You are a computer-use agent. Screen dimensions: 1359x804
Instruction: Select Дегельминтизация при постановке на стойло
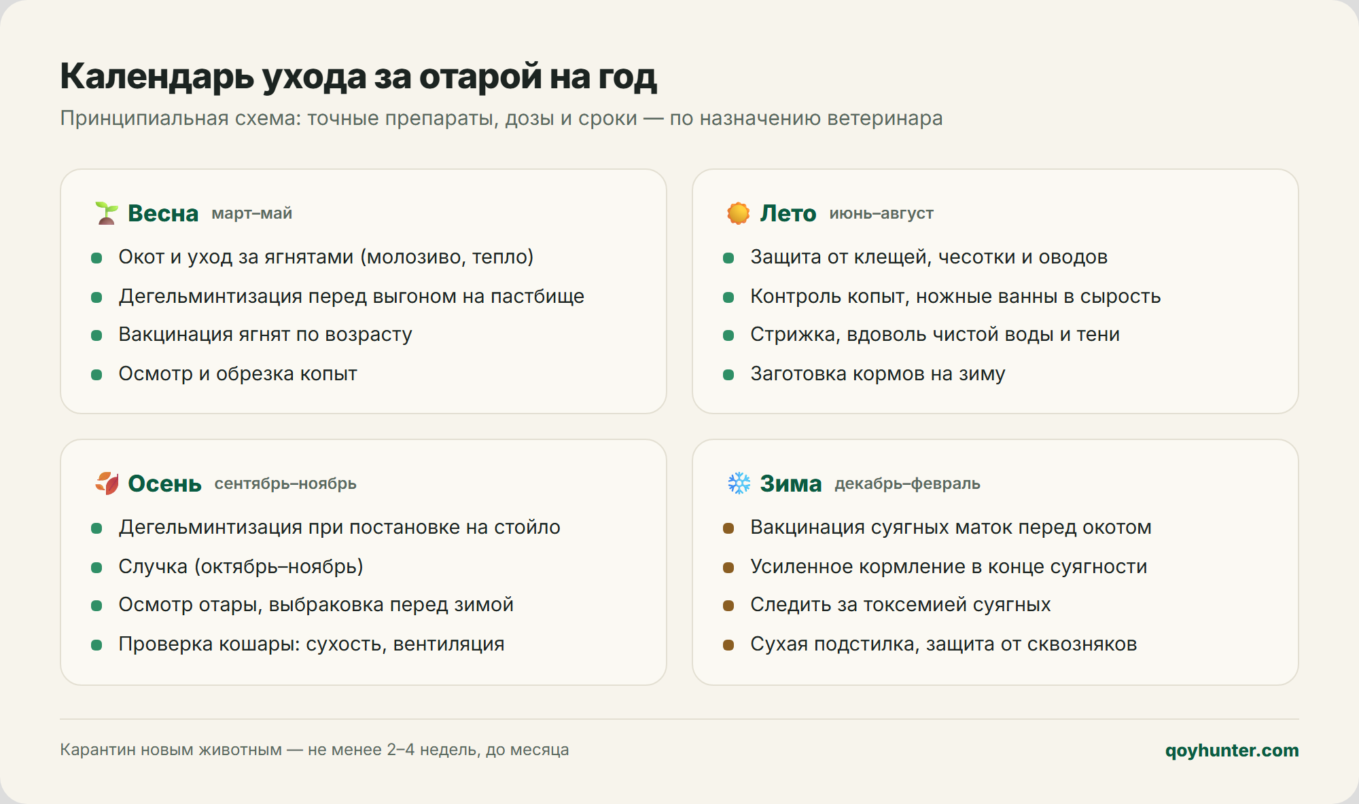340,528
